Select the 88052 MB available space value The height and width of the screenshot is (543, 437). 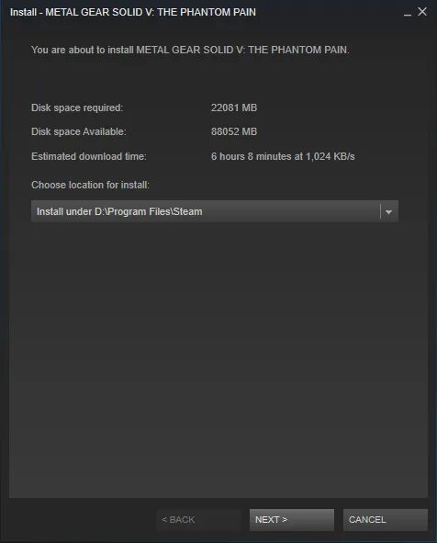[234, 131]
